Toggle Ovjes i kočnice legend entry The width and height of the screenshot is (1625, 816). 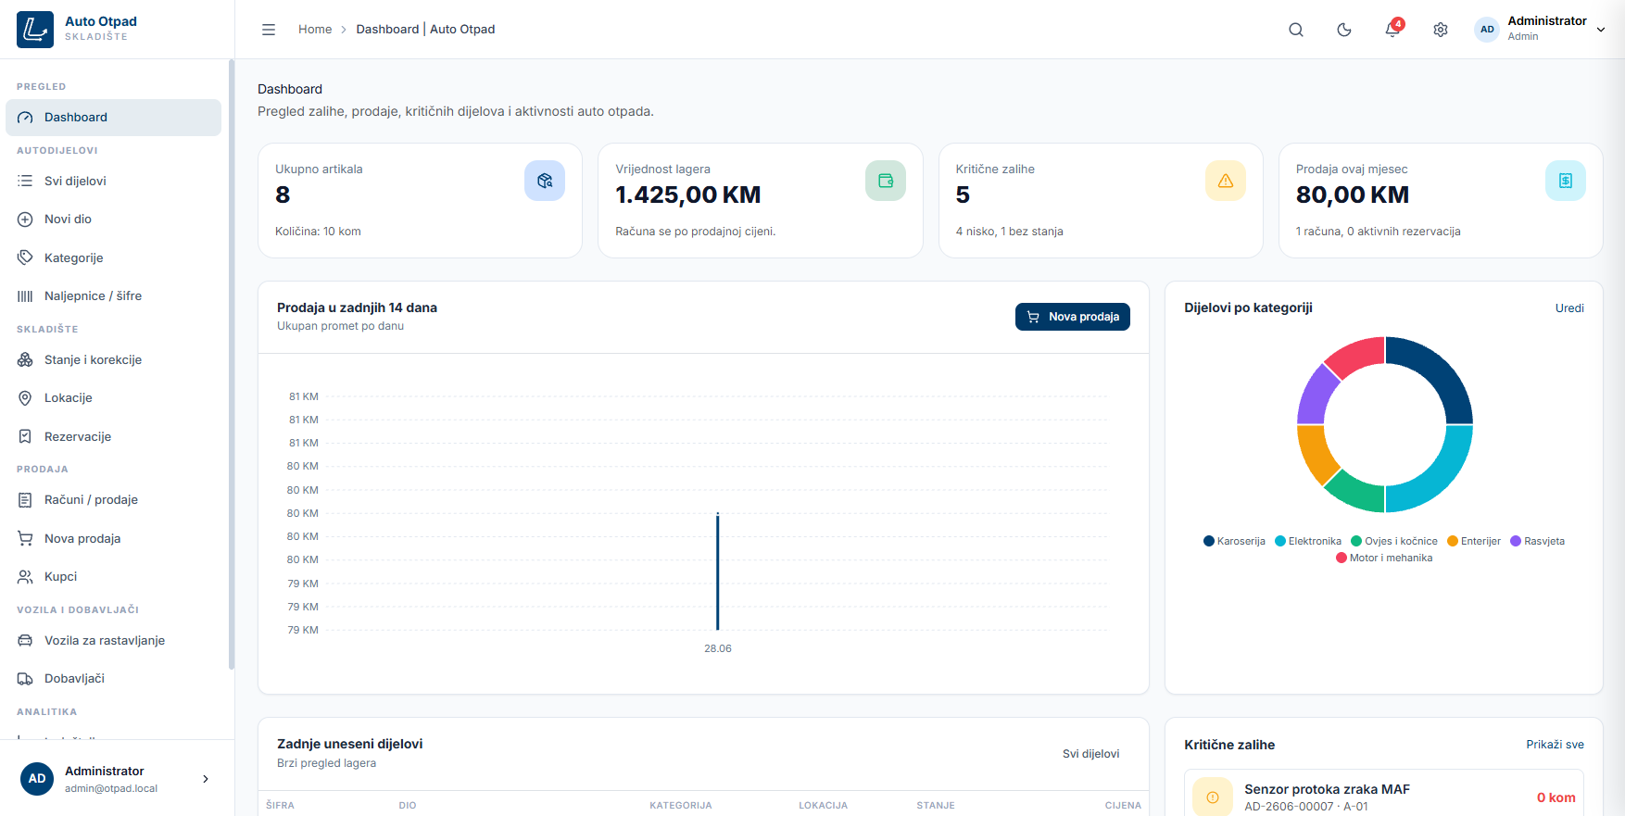(x=1394, y=542)
